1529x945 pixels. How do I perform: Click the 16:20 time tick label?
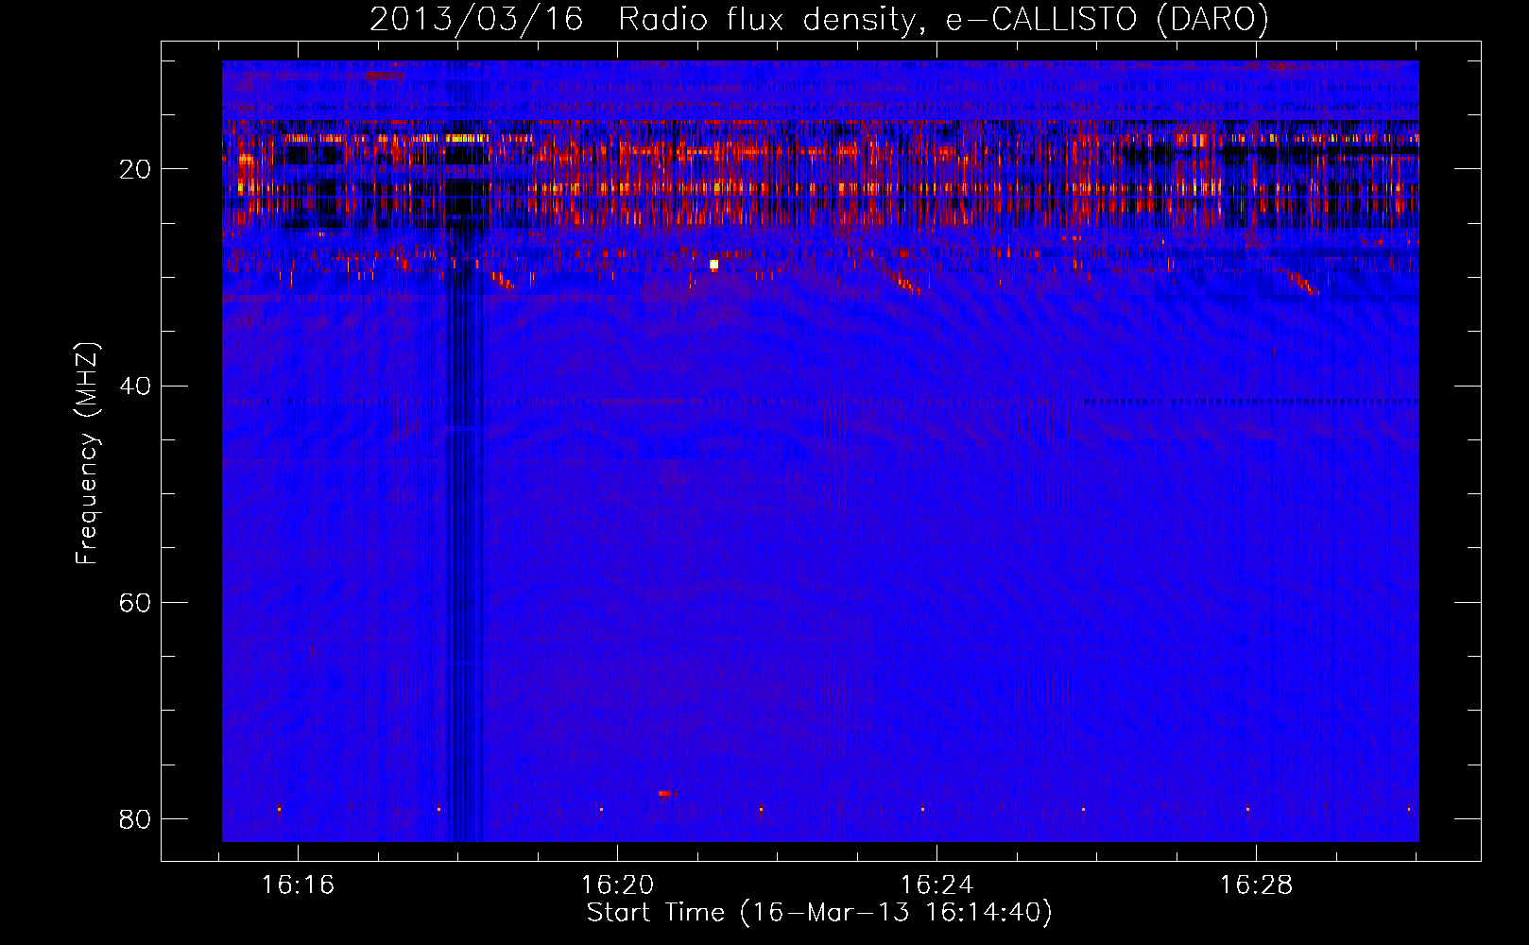point(618,885)
